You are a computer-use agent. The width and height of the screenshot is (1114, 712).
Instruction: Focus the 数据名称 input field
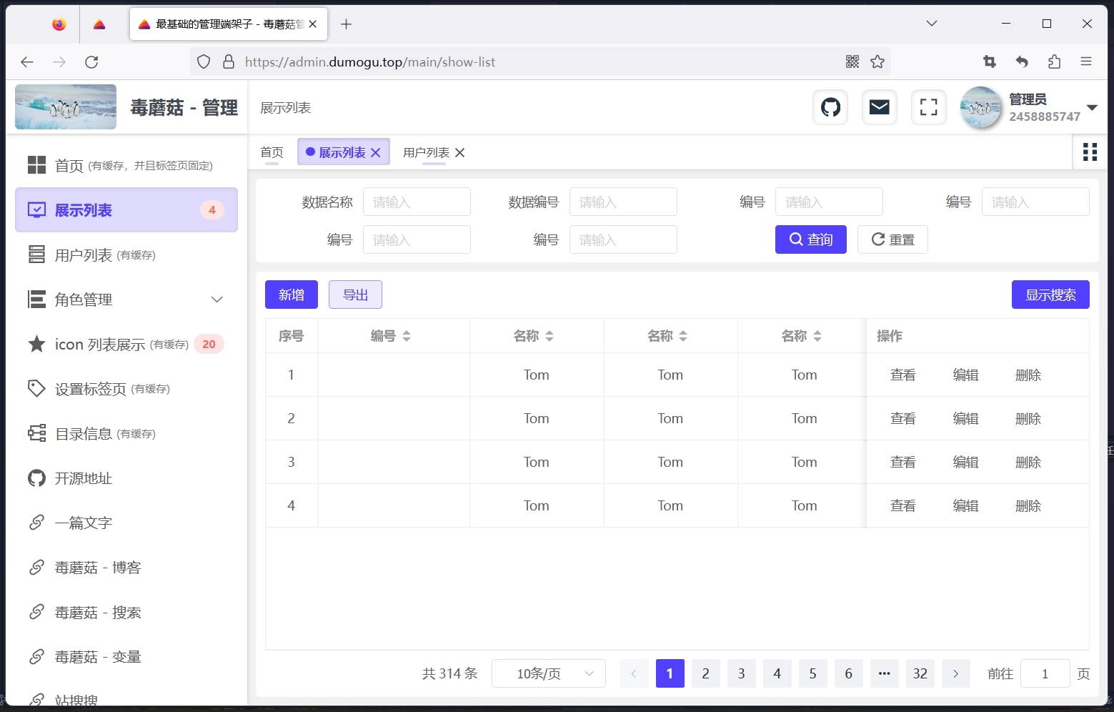tap(417, 202)
